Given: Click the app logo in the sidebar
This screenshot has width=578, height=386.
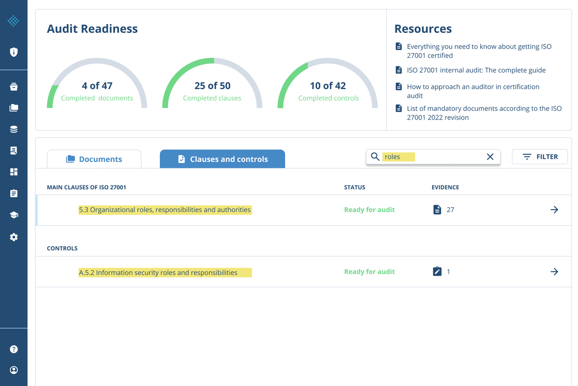Looking at the screenshot, I should (13, 21).
